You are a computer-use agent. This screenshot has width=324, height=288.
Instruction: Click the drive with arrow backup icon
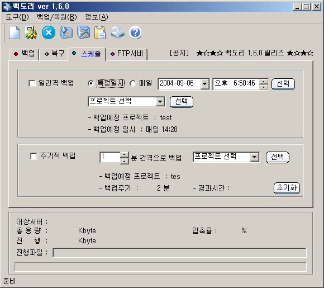point(117,32)
